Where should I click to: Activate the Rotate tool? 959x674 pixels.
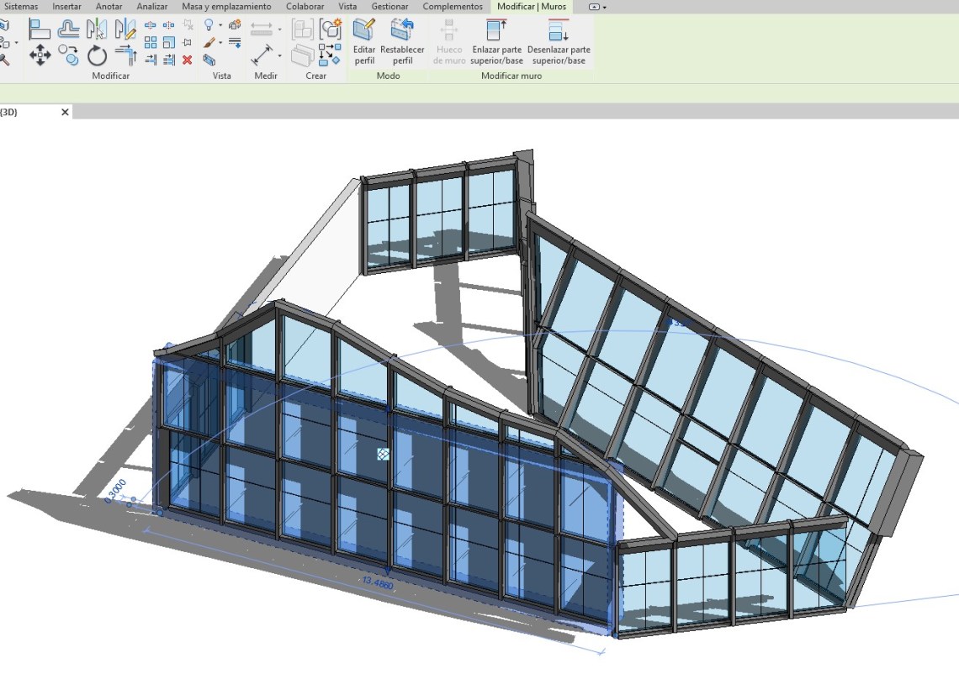click(x=98, y=56)
